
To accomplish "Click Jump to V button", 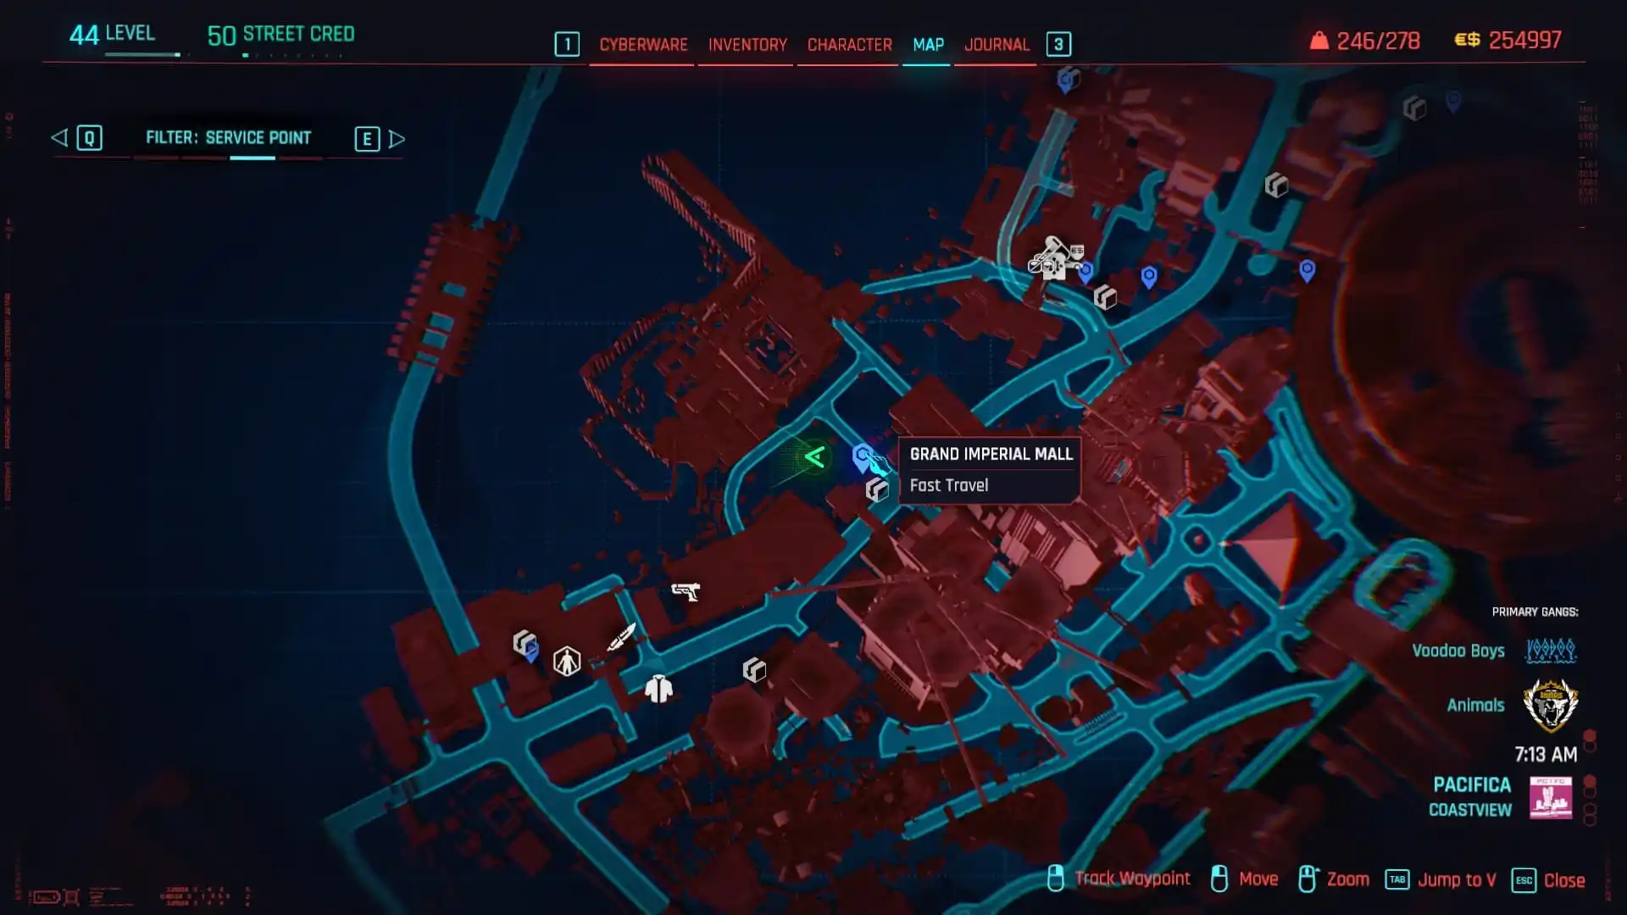I will 1457,879.
